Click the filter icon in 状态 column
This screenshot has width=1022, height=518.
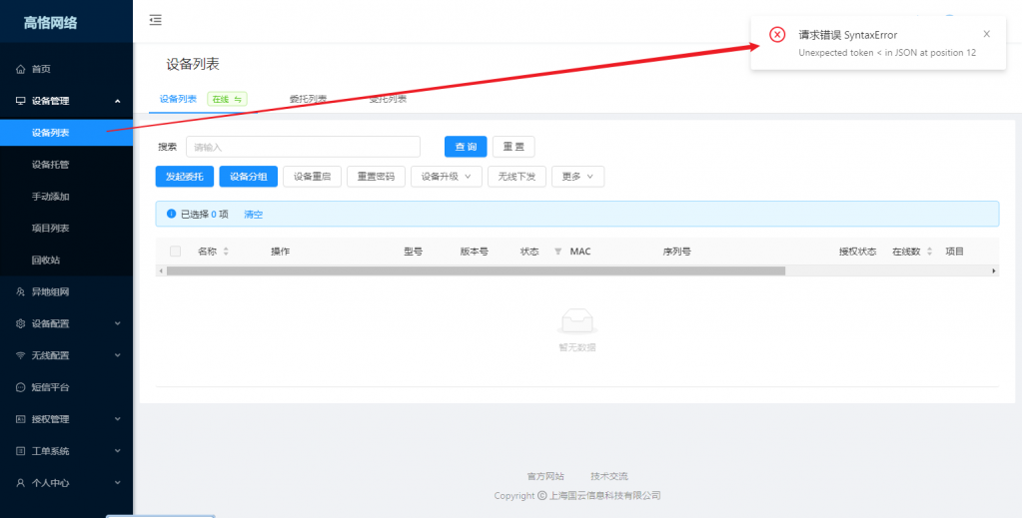coord(557,252)
